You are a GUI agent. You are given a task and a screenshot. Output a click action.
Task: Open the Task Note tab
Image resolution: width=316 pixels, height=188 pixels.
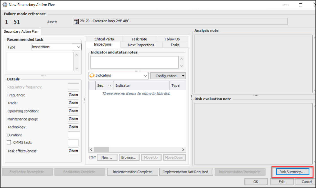tap(139, 39)
